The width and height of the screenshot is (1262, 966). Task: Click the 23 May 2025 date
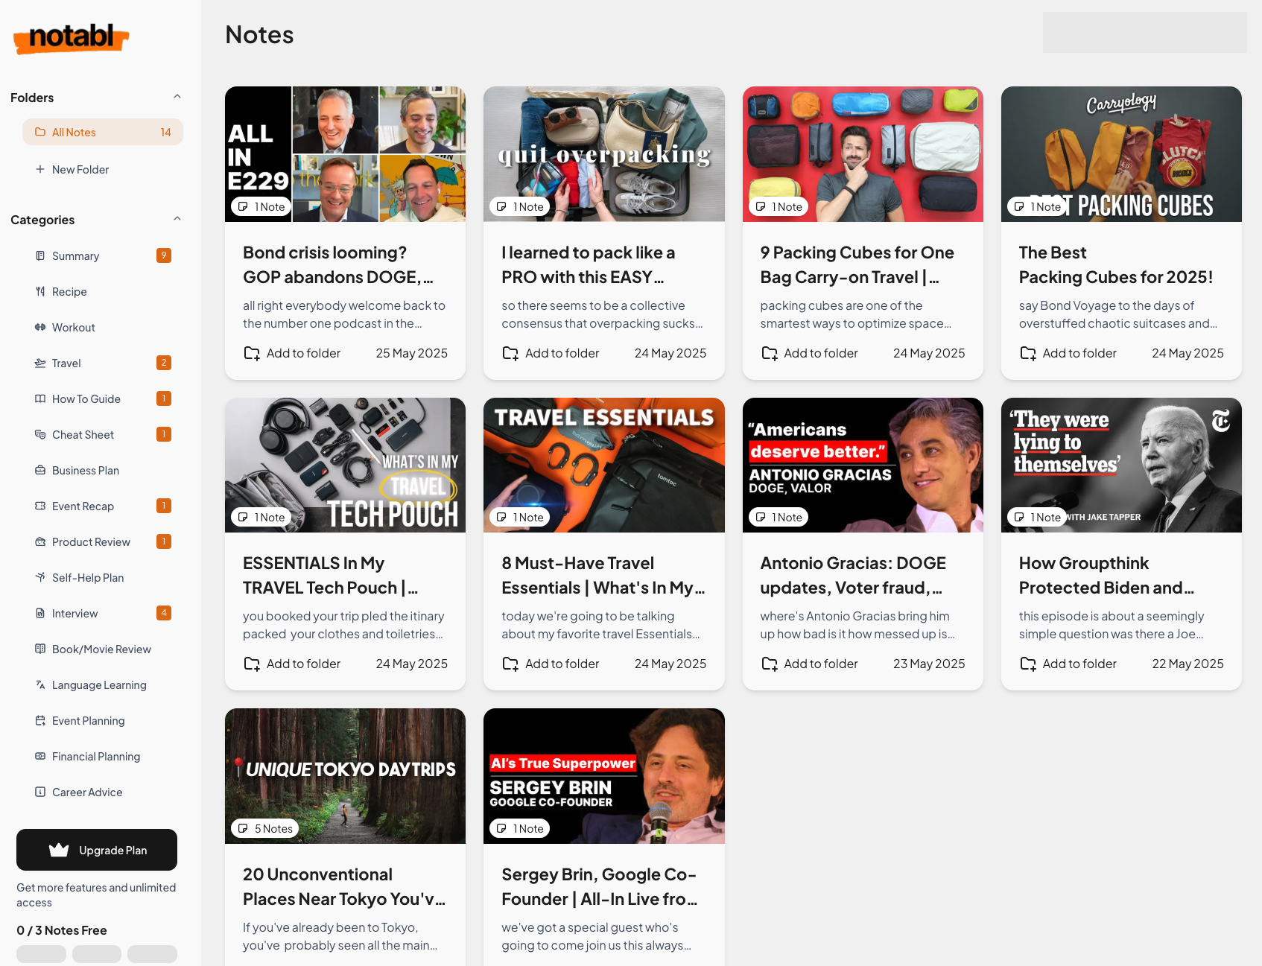click(x=929, y=664)
